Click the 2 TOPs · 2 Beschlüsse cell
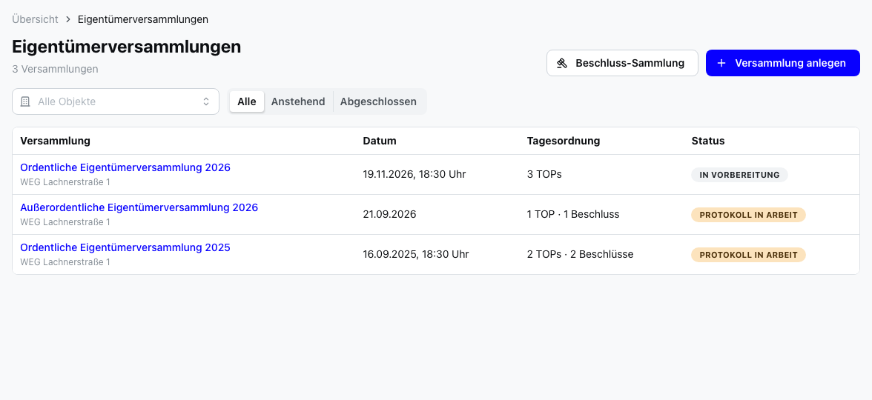The image size is (872, 400). (x=580, y=255)
